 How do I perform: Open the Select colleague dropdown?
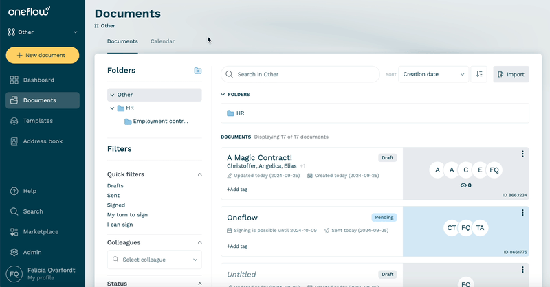(x=154, y=260)
